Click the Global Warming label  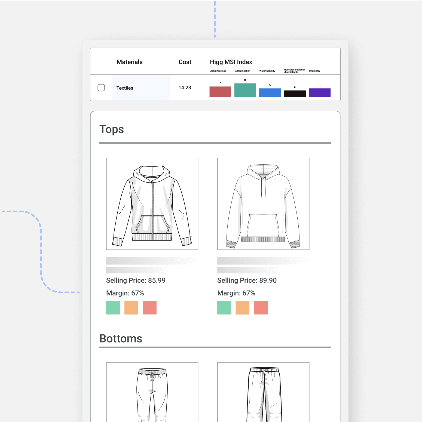218,71
